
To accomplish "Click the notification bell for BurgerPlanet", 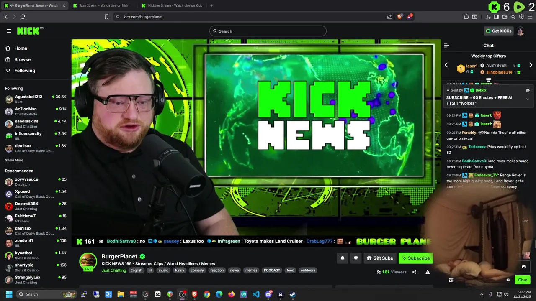I will [342, 258].
